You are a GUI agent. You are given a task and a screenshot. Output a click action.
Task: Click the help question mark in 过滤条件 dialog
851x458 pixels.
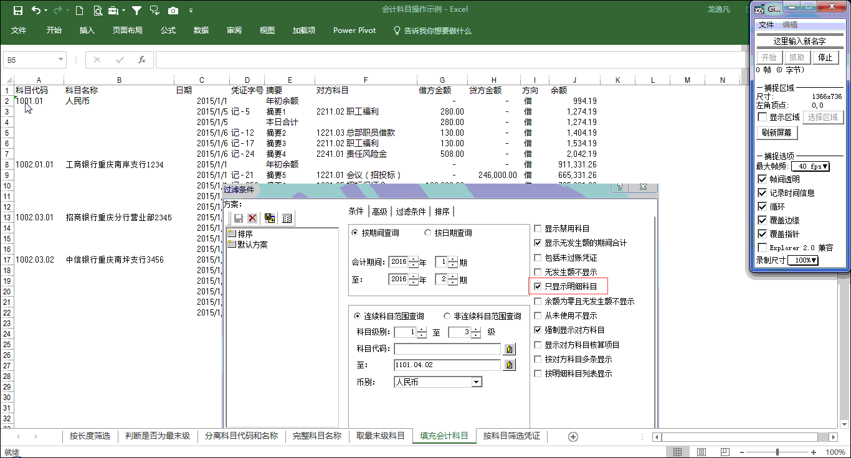click(620, 187)
